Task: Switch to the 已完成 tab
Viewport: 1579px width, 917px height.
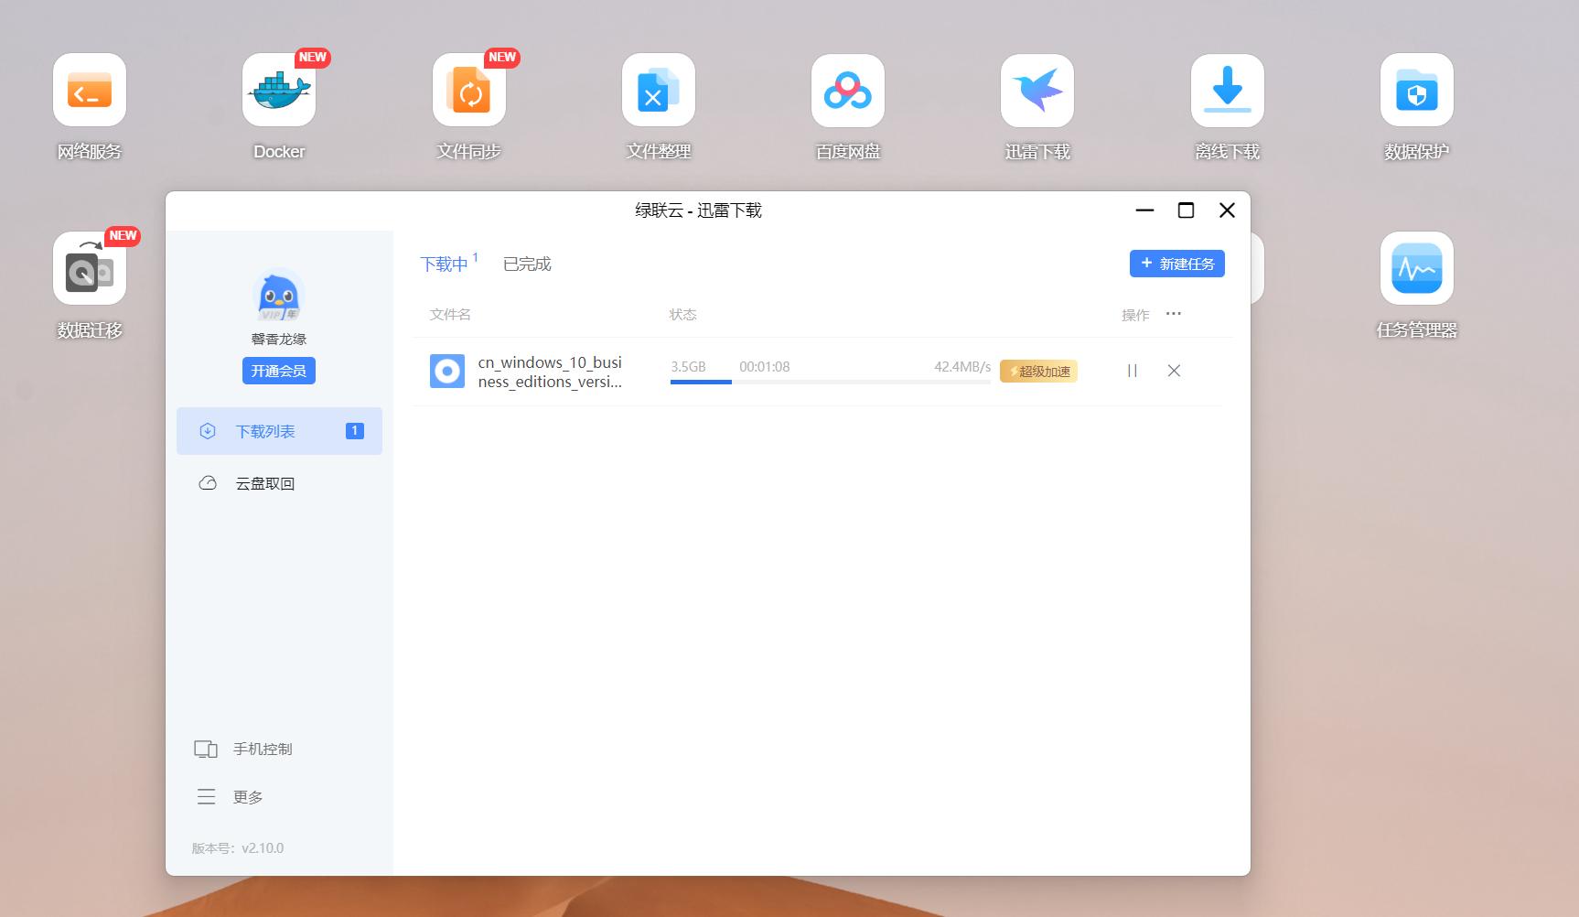Action: 526,264
